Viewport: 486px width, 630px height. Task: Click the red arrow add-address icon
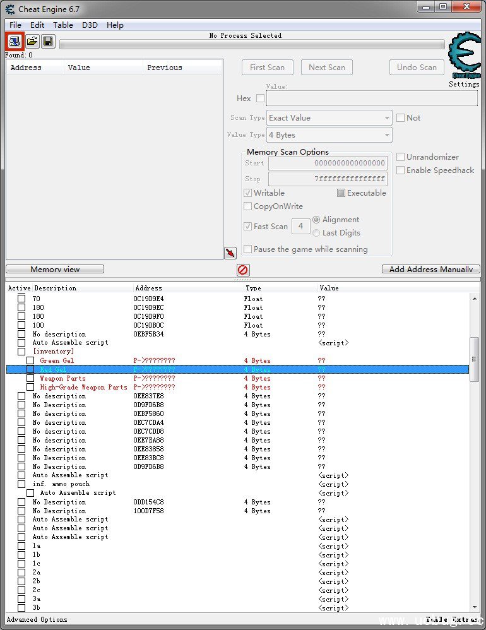tap(230, 253)
